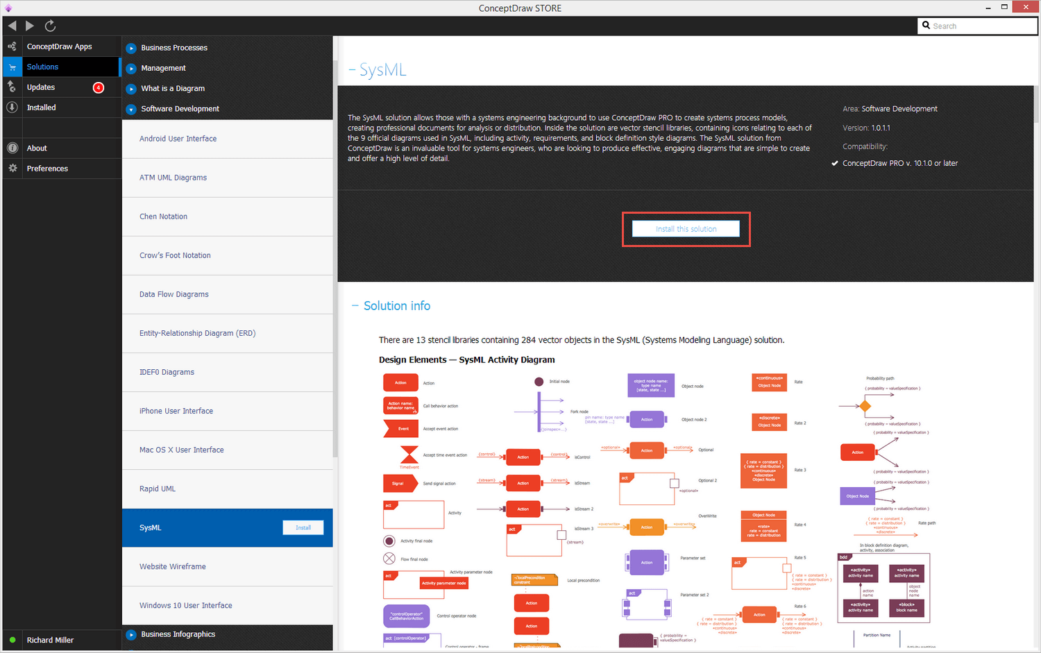This screenshot has width=1041, height=653.
Task: Select the Solutions menu item
Action: 42,67
